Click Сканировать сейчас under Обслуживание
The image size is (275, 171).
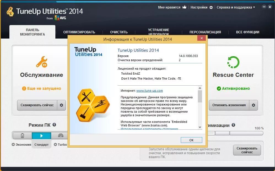37,105
